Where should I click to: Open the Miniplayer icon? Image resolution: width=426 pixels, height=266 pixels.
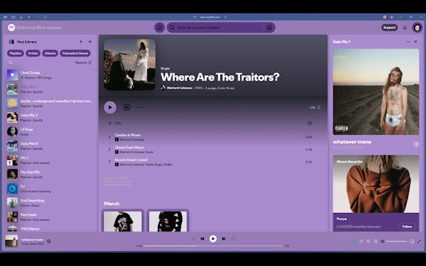point(412,241)
